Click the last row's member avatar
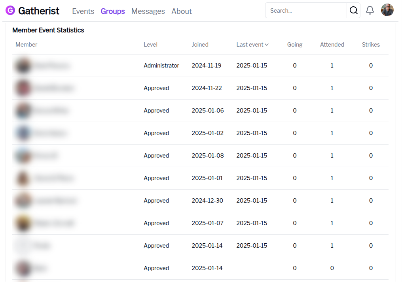 [x=23, y=268]
